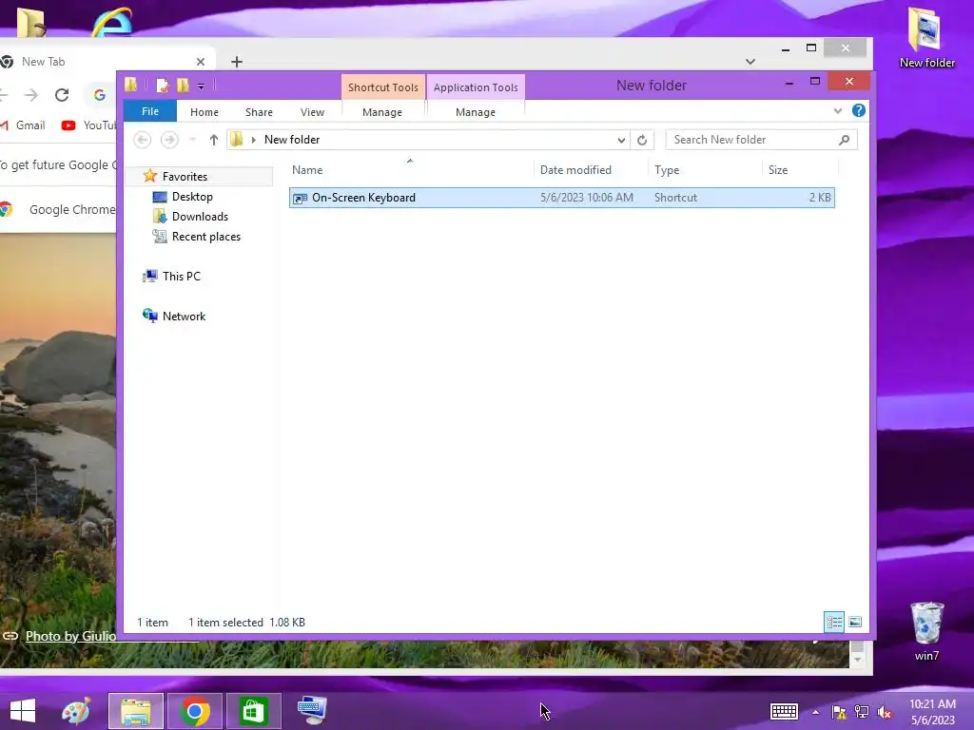
Task: Open Chrome tab search chevron
Action: pyautogui.click(x=750, y=62)
